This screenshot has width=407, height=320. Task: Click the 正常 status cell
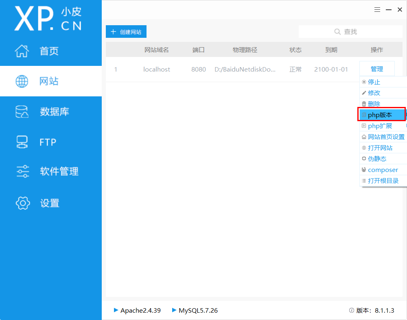coord(295,69)
